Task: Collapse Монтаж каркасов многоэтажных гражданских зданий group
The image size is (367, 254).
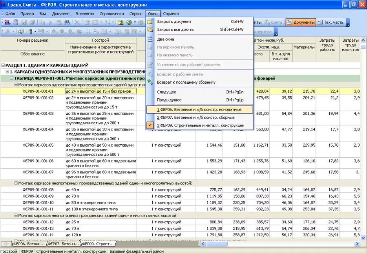Action: tap(16, 215)
